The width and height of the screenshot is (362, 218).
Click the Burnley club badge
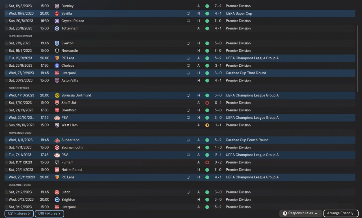point(57,6)
